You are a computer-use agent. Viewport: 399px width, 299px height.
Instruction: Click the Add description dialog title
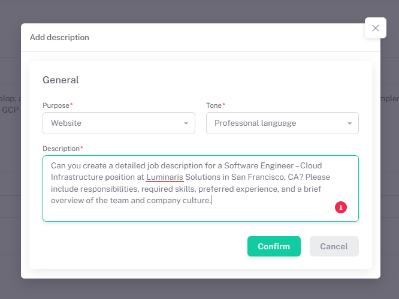(x=59, y=37)
